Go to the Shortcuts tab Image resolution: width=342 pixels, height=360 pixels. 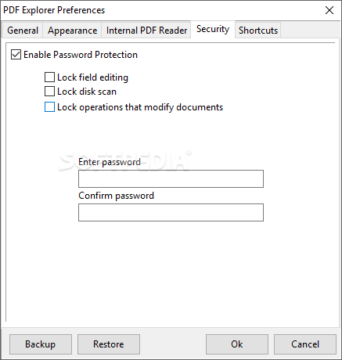coord(258,31)
